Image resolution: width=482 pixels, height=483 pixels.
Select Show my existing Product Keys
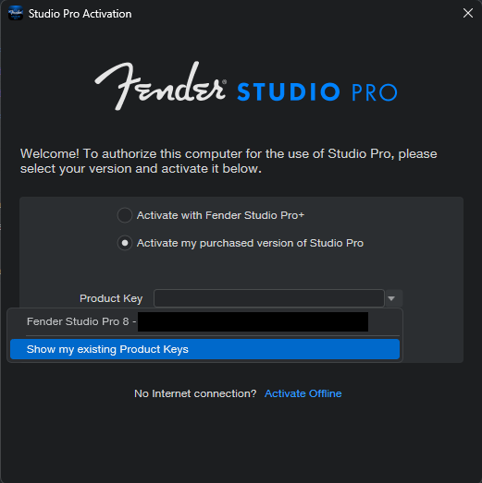(x=204, y=349)
